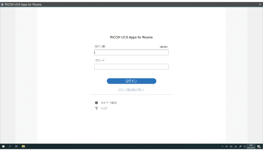Open the network settings link
Viewport: 263px width, 151px height.
point(109,103)
